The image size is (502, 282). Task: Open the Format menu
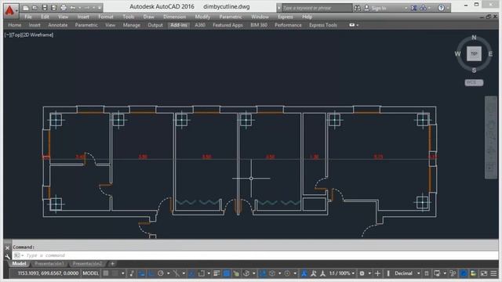106,16
